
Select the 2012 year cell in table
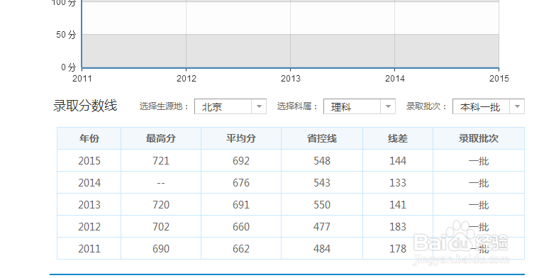[89, 226]
